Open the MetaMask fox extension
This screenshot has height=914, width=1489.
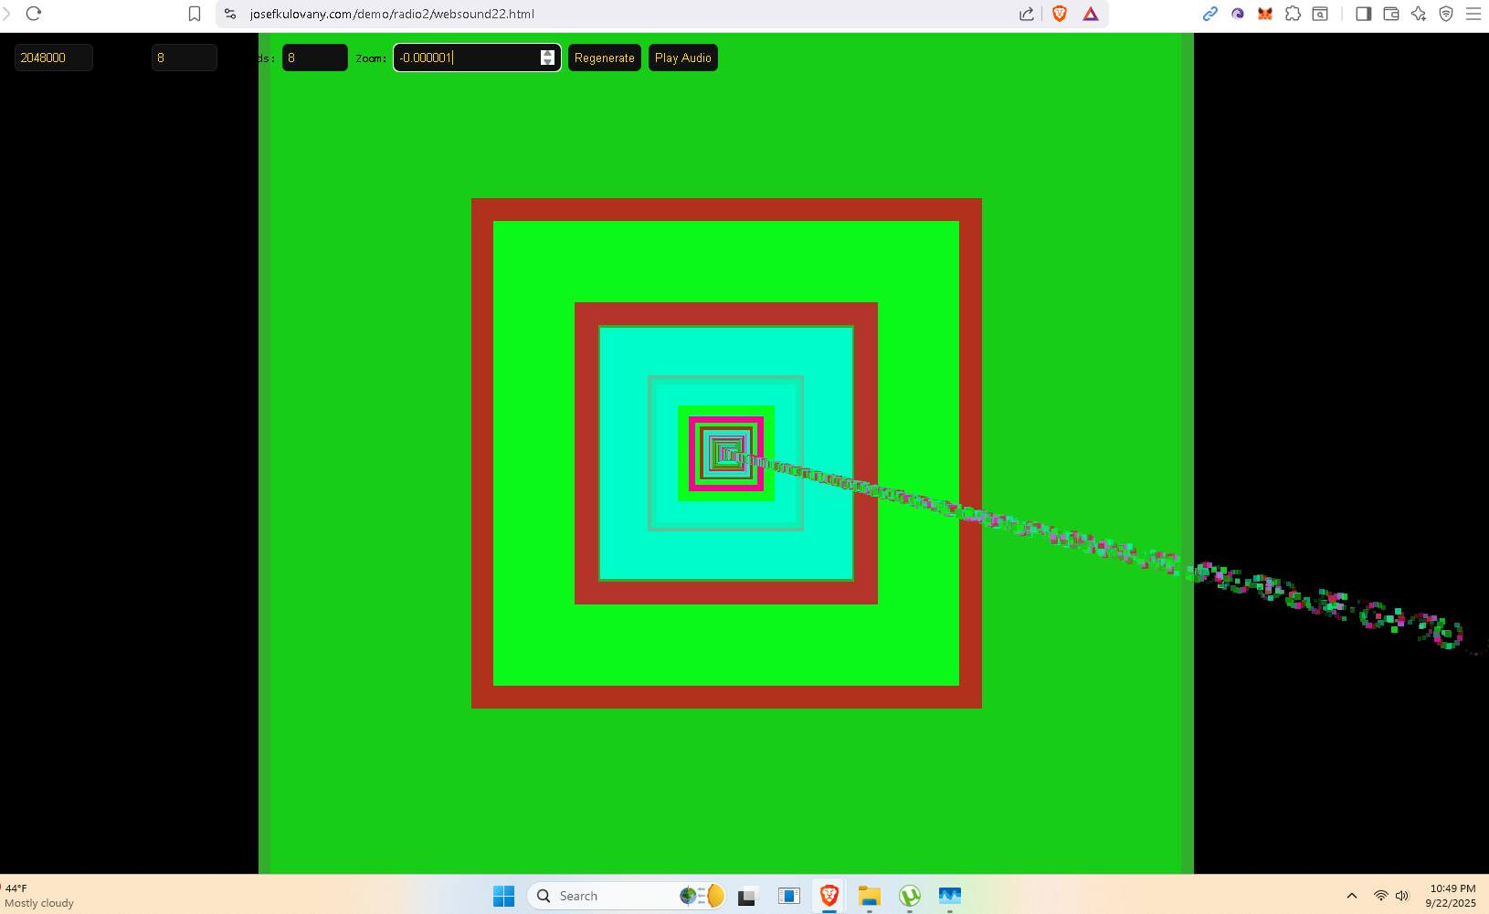(x=1265, y=14)
